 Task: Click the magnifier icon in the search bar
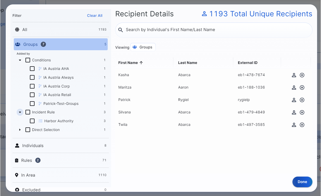[120, 30]
